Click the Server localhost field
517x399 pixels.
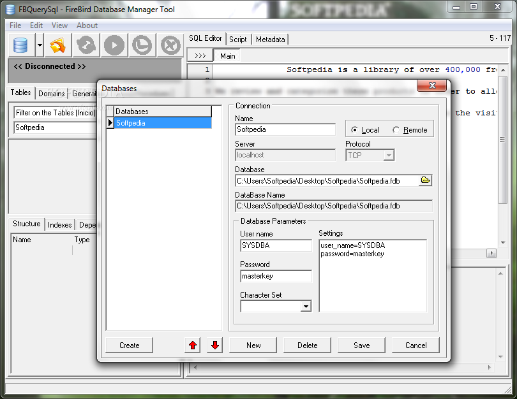click(x=285, y=155)
